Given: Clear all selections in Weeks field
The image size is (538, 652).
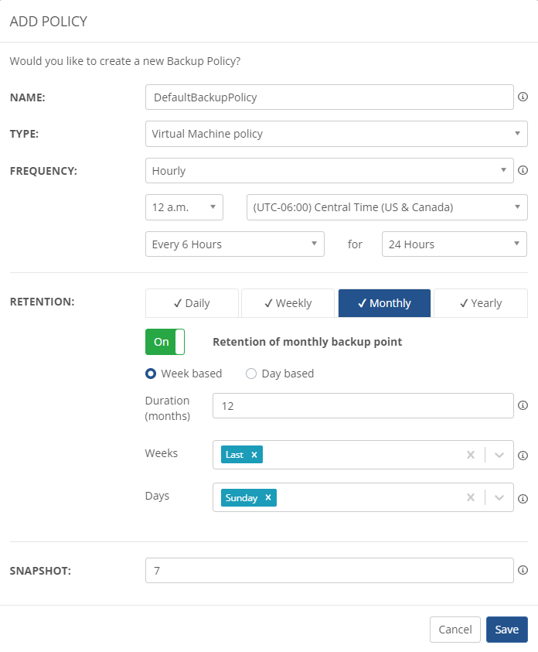Looking at the screenshot, I should [x=471, y=455].
